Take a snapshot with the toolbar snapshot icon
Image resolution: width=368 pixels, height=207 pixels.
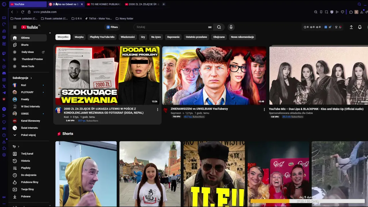point(326,12)
